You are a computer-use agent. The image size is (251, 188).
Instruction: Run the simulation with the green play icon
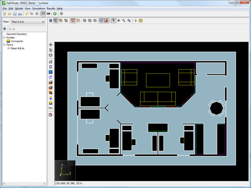tap(55, 14)
